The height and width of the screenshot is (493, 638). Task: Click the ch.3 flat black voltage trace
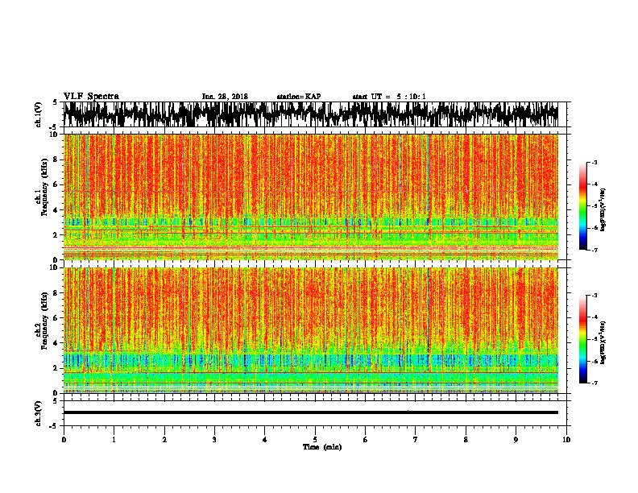(x=311, y=412)
